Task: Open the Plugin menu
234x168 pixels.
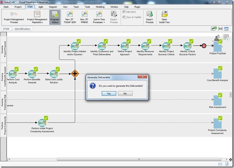Action: tap(137, 7)
